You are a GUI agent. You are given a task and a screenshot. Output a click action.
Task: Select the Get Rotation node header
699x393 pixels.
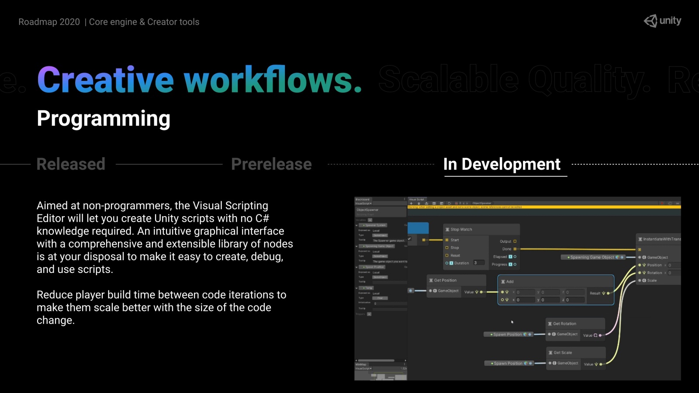click(576, 324)
